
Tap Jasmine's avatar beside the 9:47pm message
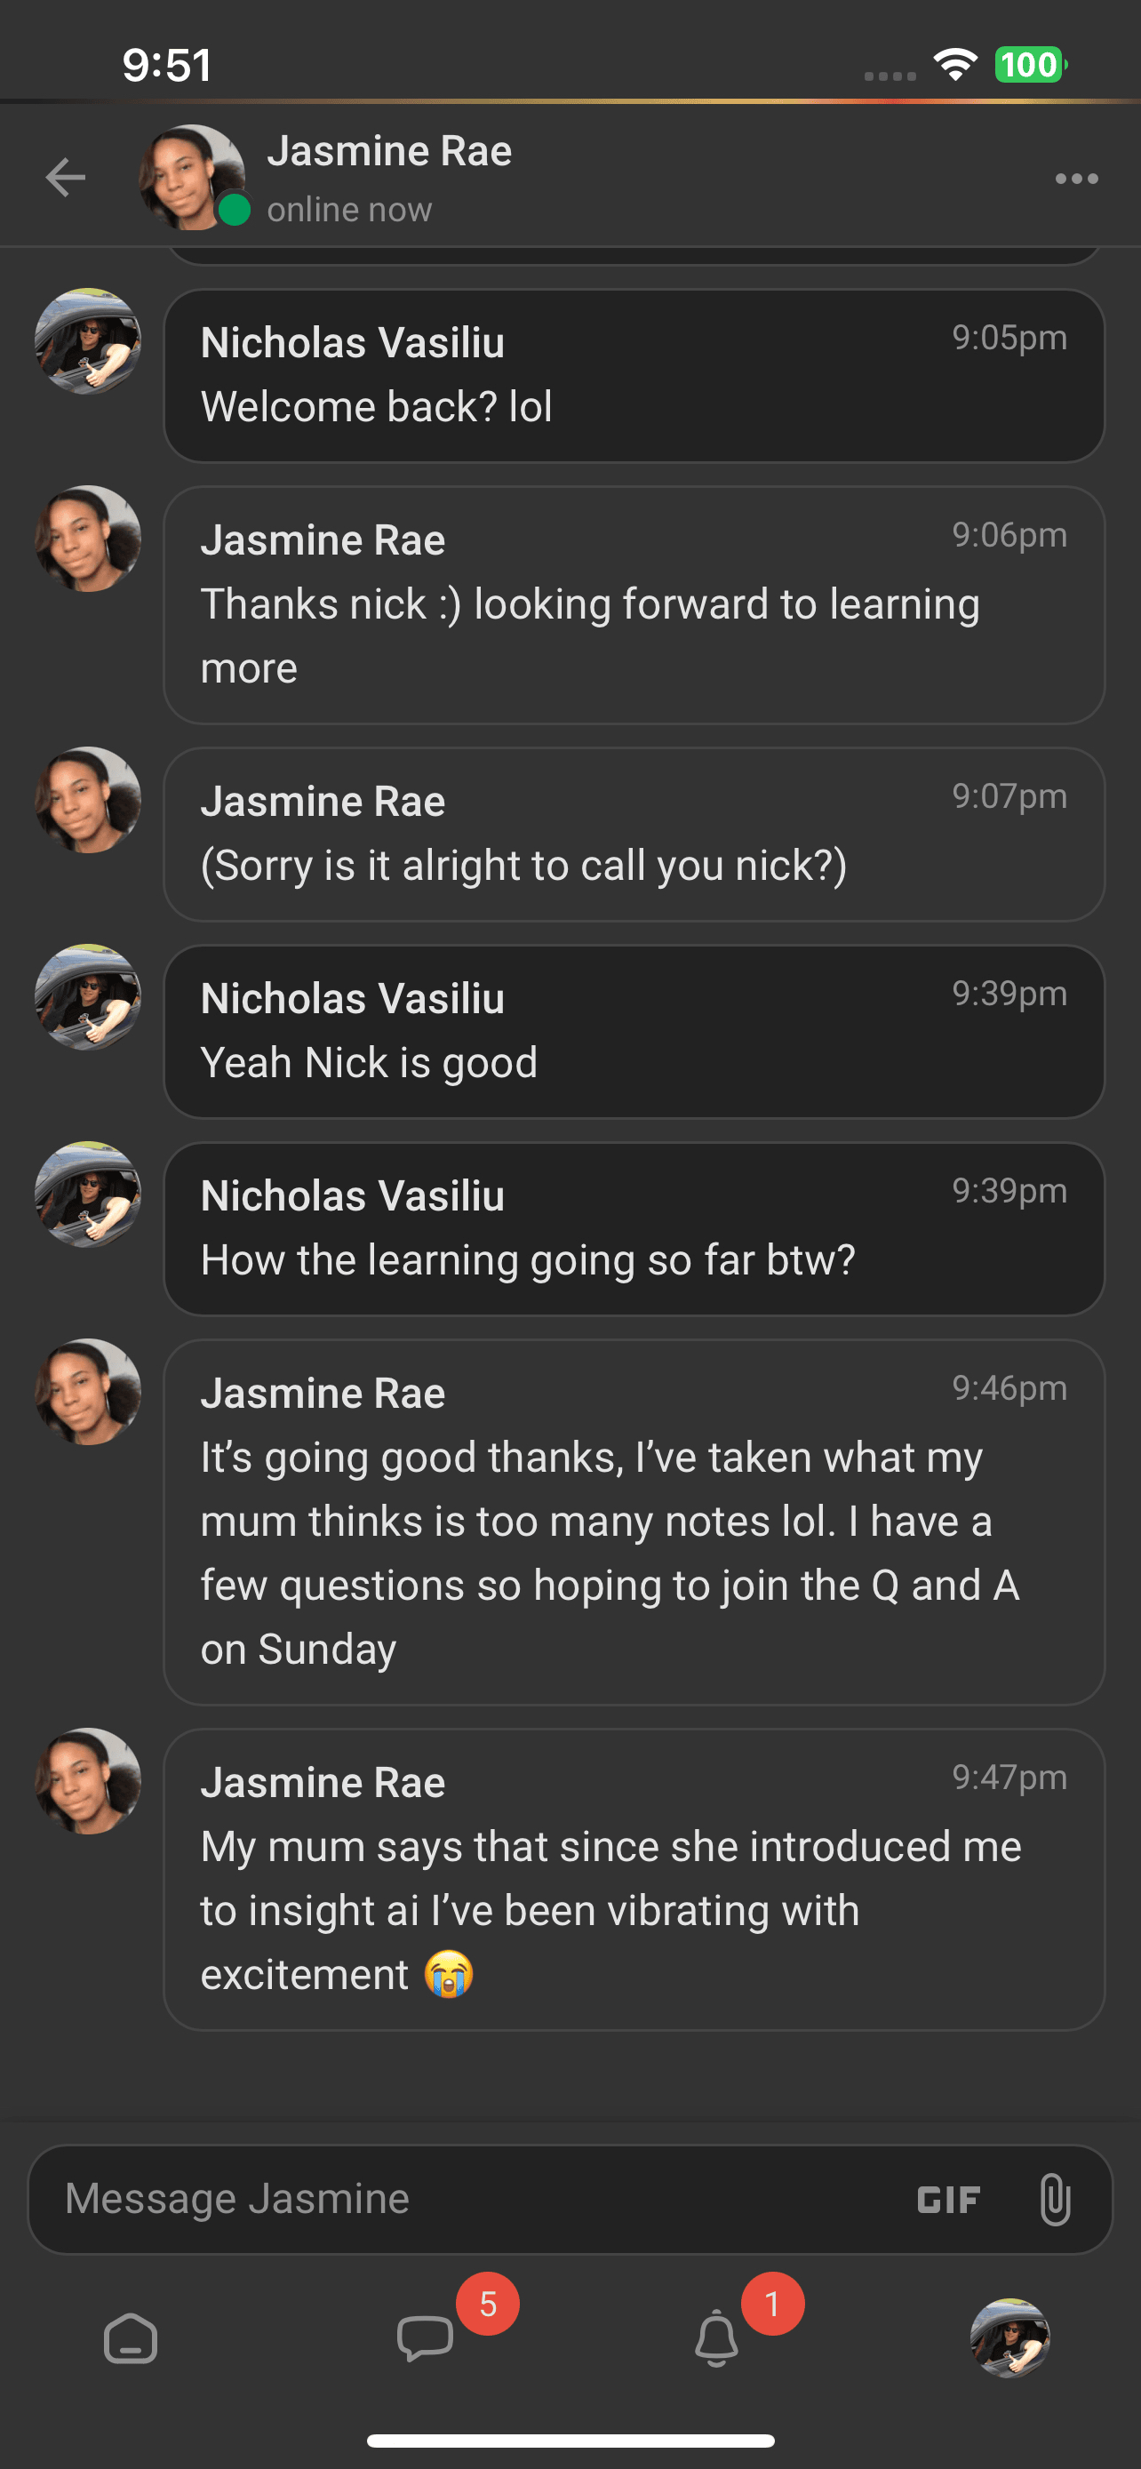click(88, 1781)
